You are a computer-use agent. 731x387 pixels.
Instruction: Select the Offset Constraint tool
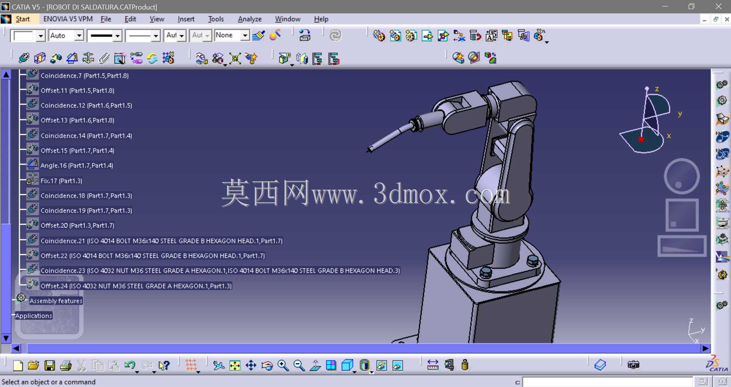(x=56, y=58)
